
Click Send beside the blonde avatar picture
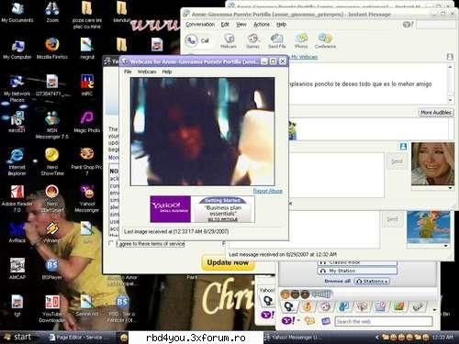pyautogui.click(x=397, y=161)
